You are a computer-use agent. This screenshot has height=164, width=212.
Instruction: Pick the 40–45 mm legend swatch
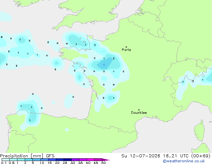(91, 160)
